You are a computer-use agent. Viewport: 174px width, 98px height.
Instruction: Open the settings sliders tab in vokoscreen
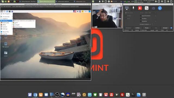[x=147, y=8]
